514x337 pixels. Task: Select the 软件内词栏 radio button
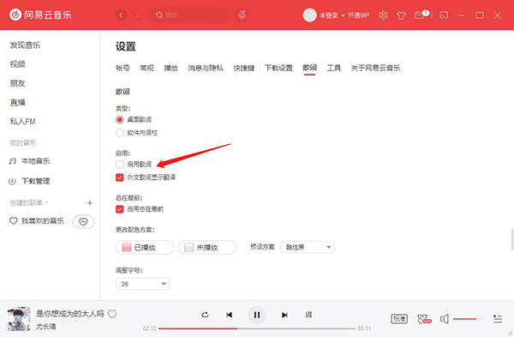[120, 133]
